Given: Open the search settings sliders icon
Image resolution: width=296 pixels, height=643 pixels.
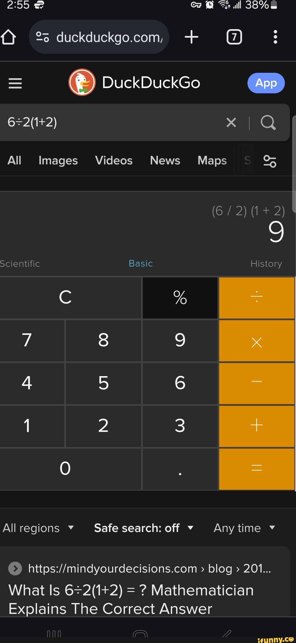Looking at the screenshot, I should 270,161.
